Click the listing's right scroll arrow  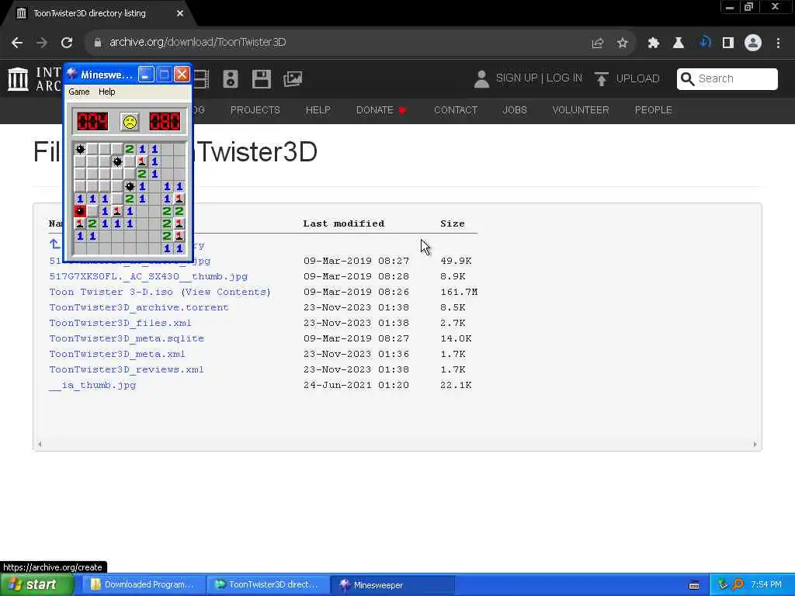[755, 445]
